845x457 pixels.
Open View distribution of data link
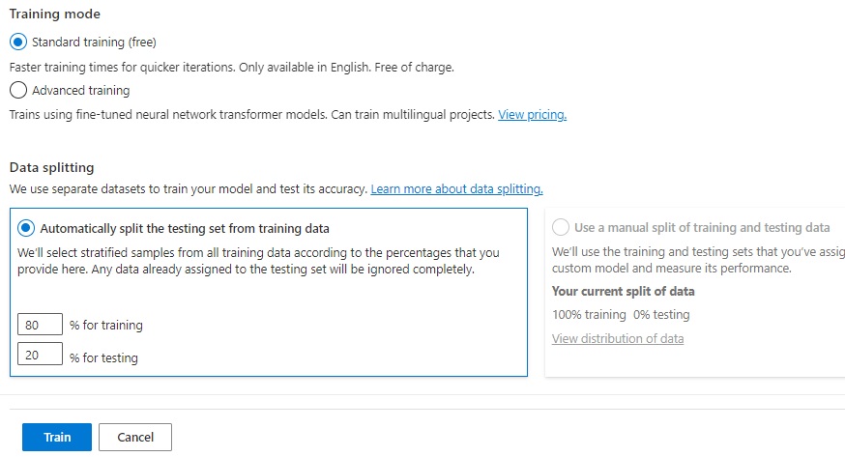pyautogui.click(x=618, y=339)
